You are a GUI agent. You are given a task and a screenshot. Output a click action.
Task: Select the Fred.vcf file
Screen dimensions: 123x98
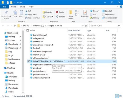tap(72, 48)
